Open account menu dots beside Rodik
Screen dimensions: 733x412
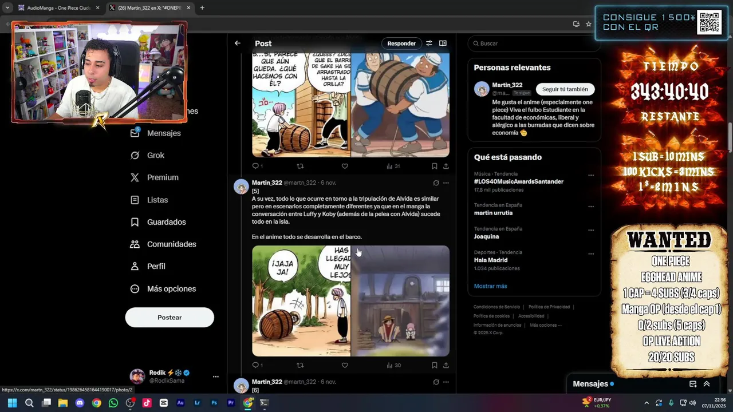coord(216,377)
